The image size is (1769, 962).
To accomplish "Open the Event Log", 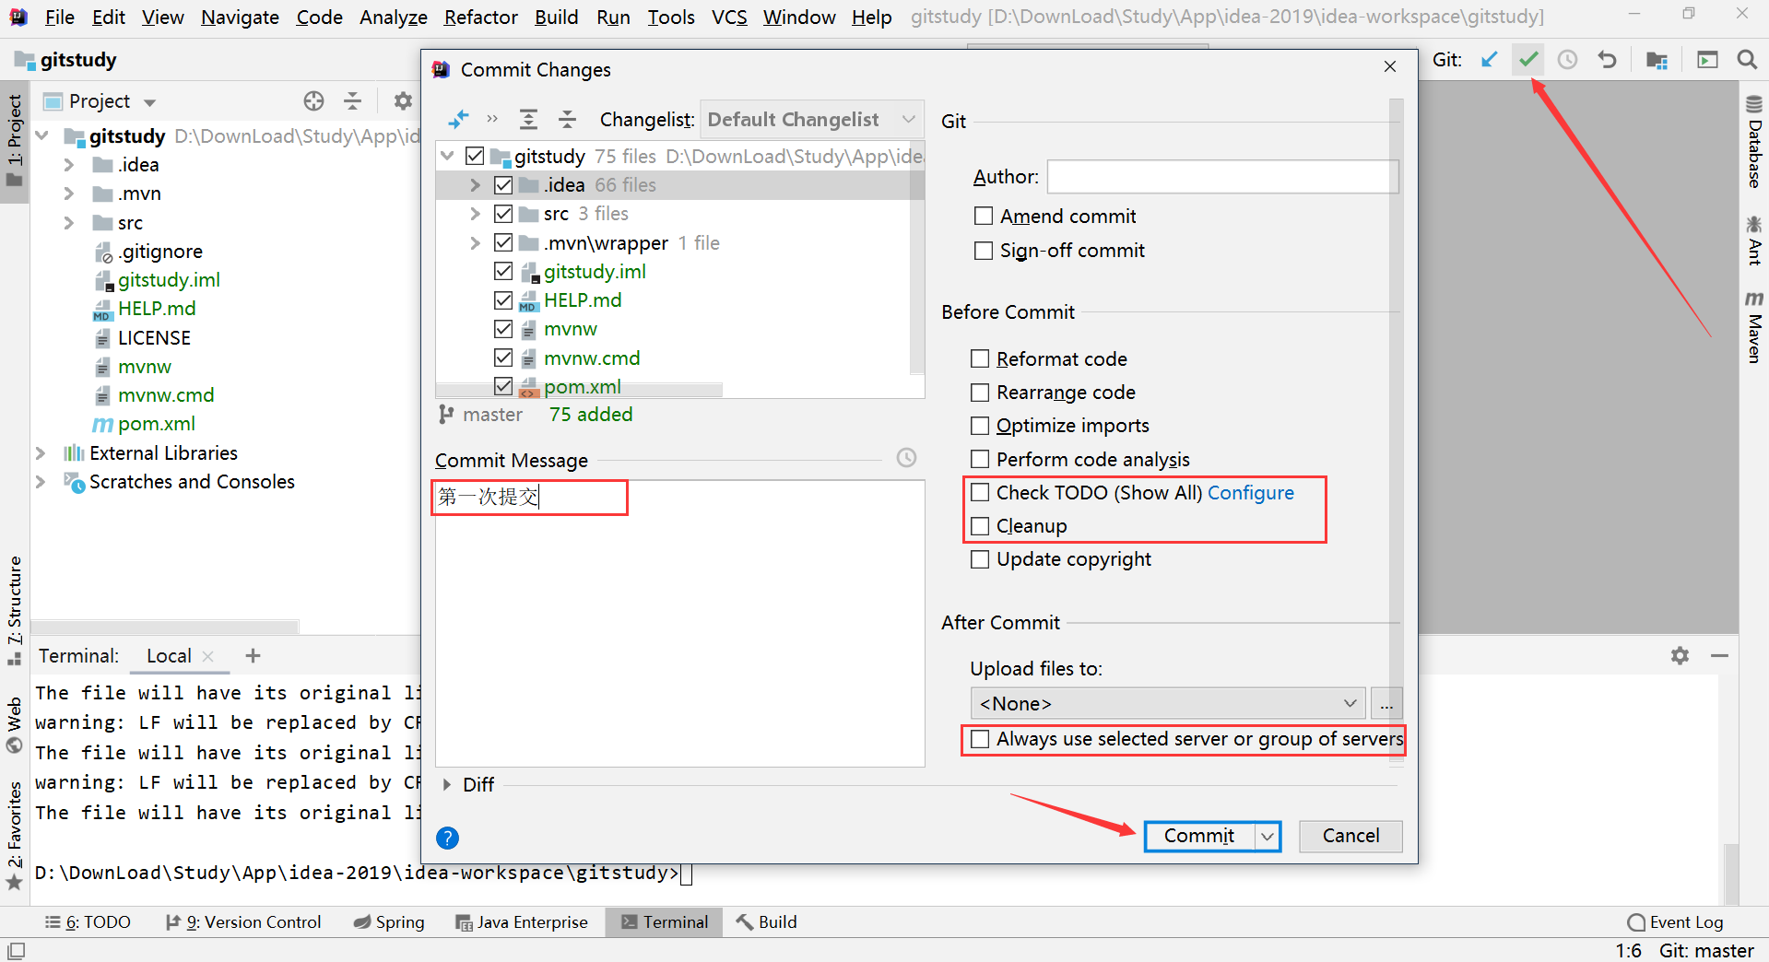I will (x=1675, y=922).
